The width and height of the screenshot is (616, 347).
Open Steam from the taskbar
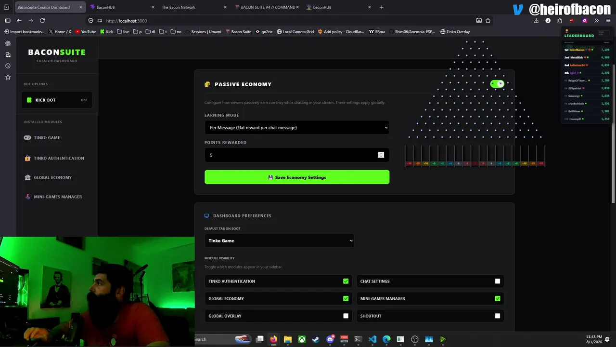point(316,339)
